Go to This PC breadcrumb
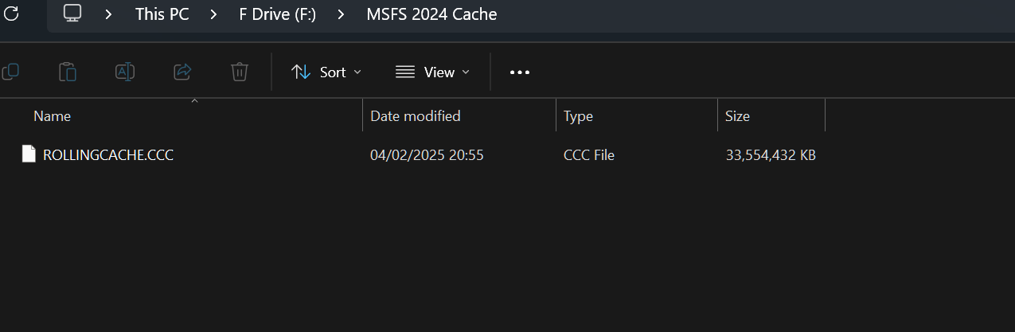This screenshot has height=332, width=1015. click(162, 14)
